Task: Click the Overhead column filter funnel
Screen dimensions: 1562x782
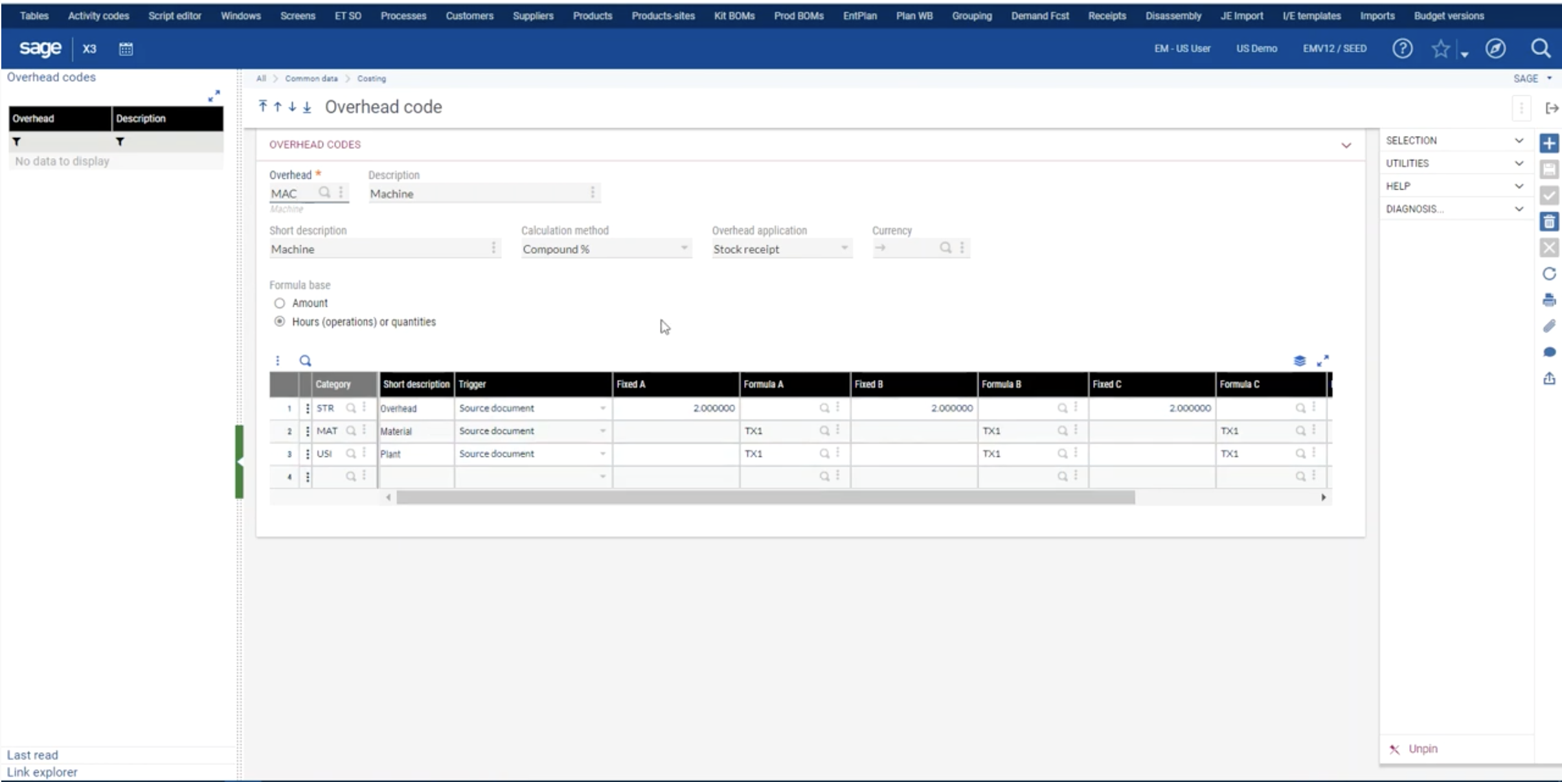Action: [17, 142]
